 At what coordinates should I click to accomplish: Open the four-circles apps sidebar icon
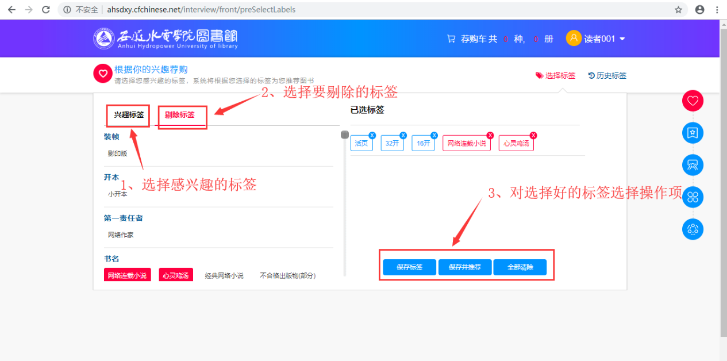[693, 197]
